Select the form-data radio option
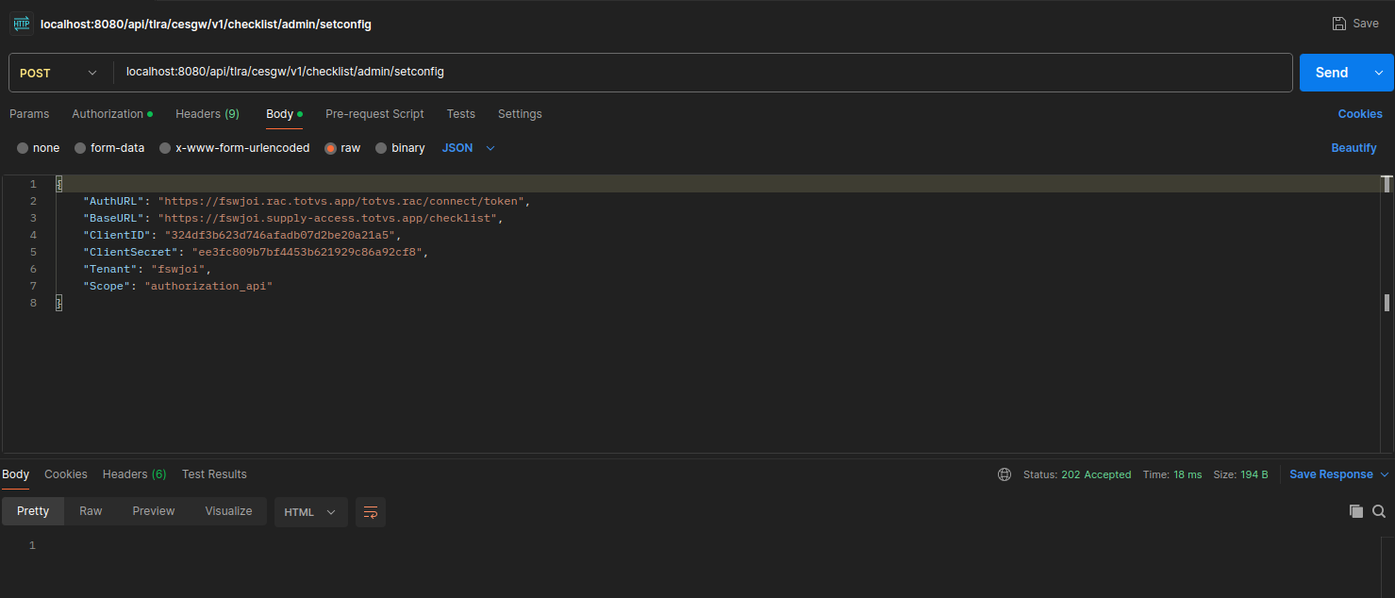This screenshot has height=598, width=1395. pos(80,148)
